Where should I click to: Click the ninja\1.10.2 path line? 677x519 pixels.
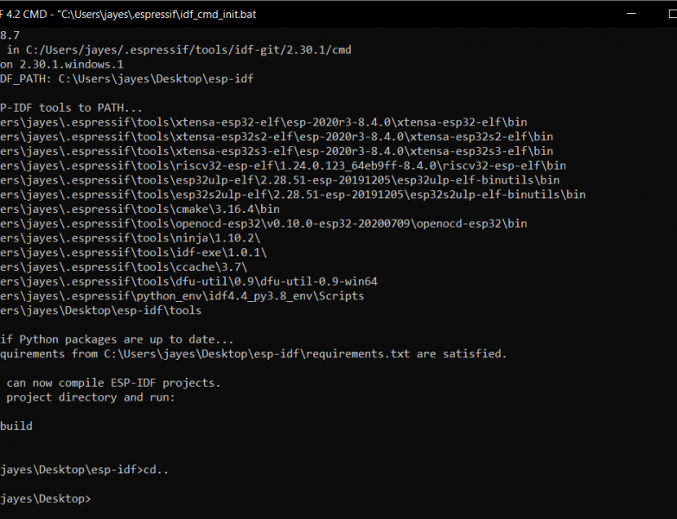tap(131, 238)
